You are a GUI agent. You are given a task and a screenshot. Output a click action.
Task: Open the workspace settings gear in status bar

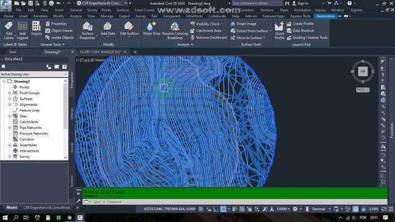tap(295, 209)
